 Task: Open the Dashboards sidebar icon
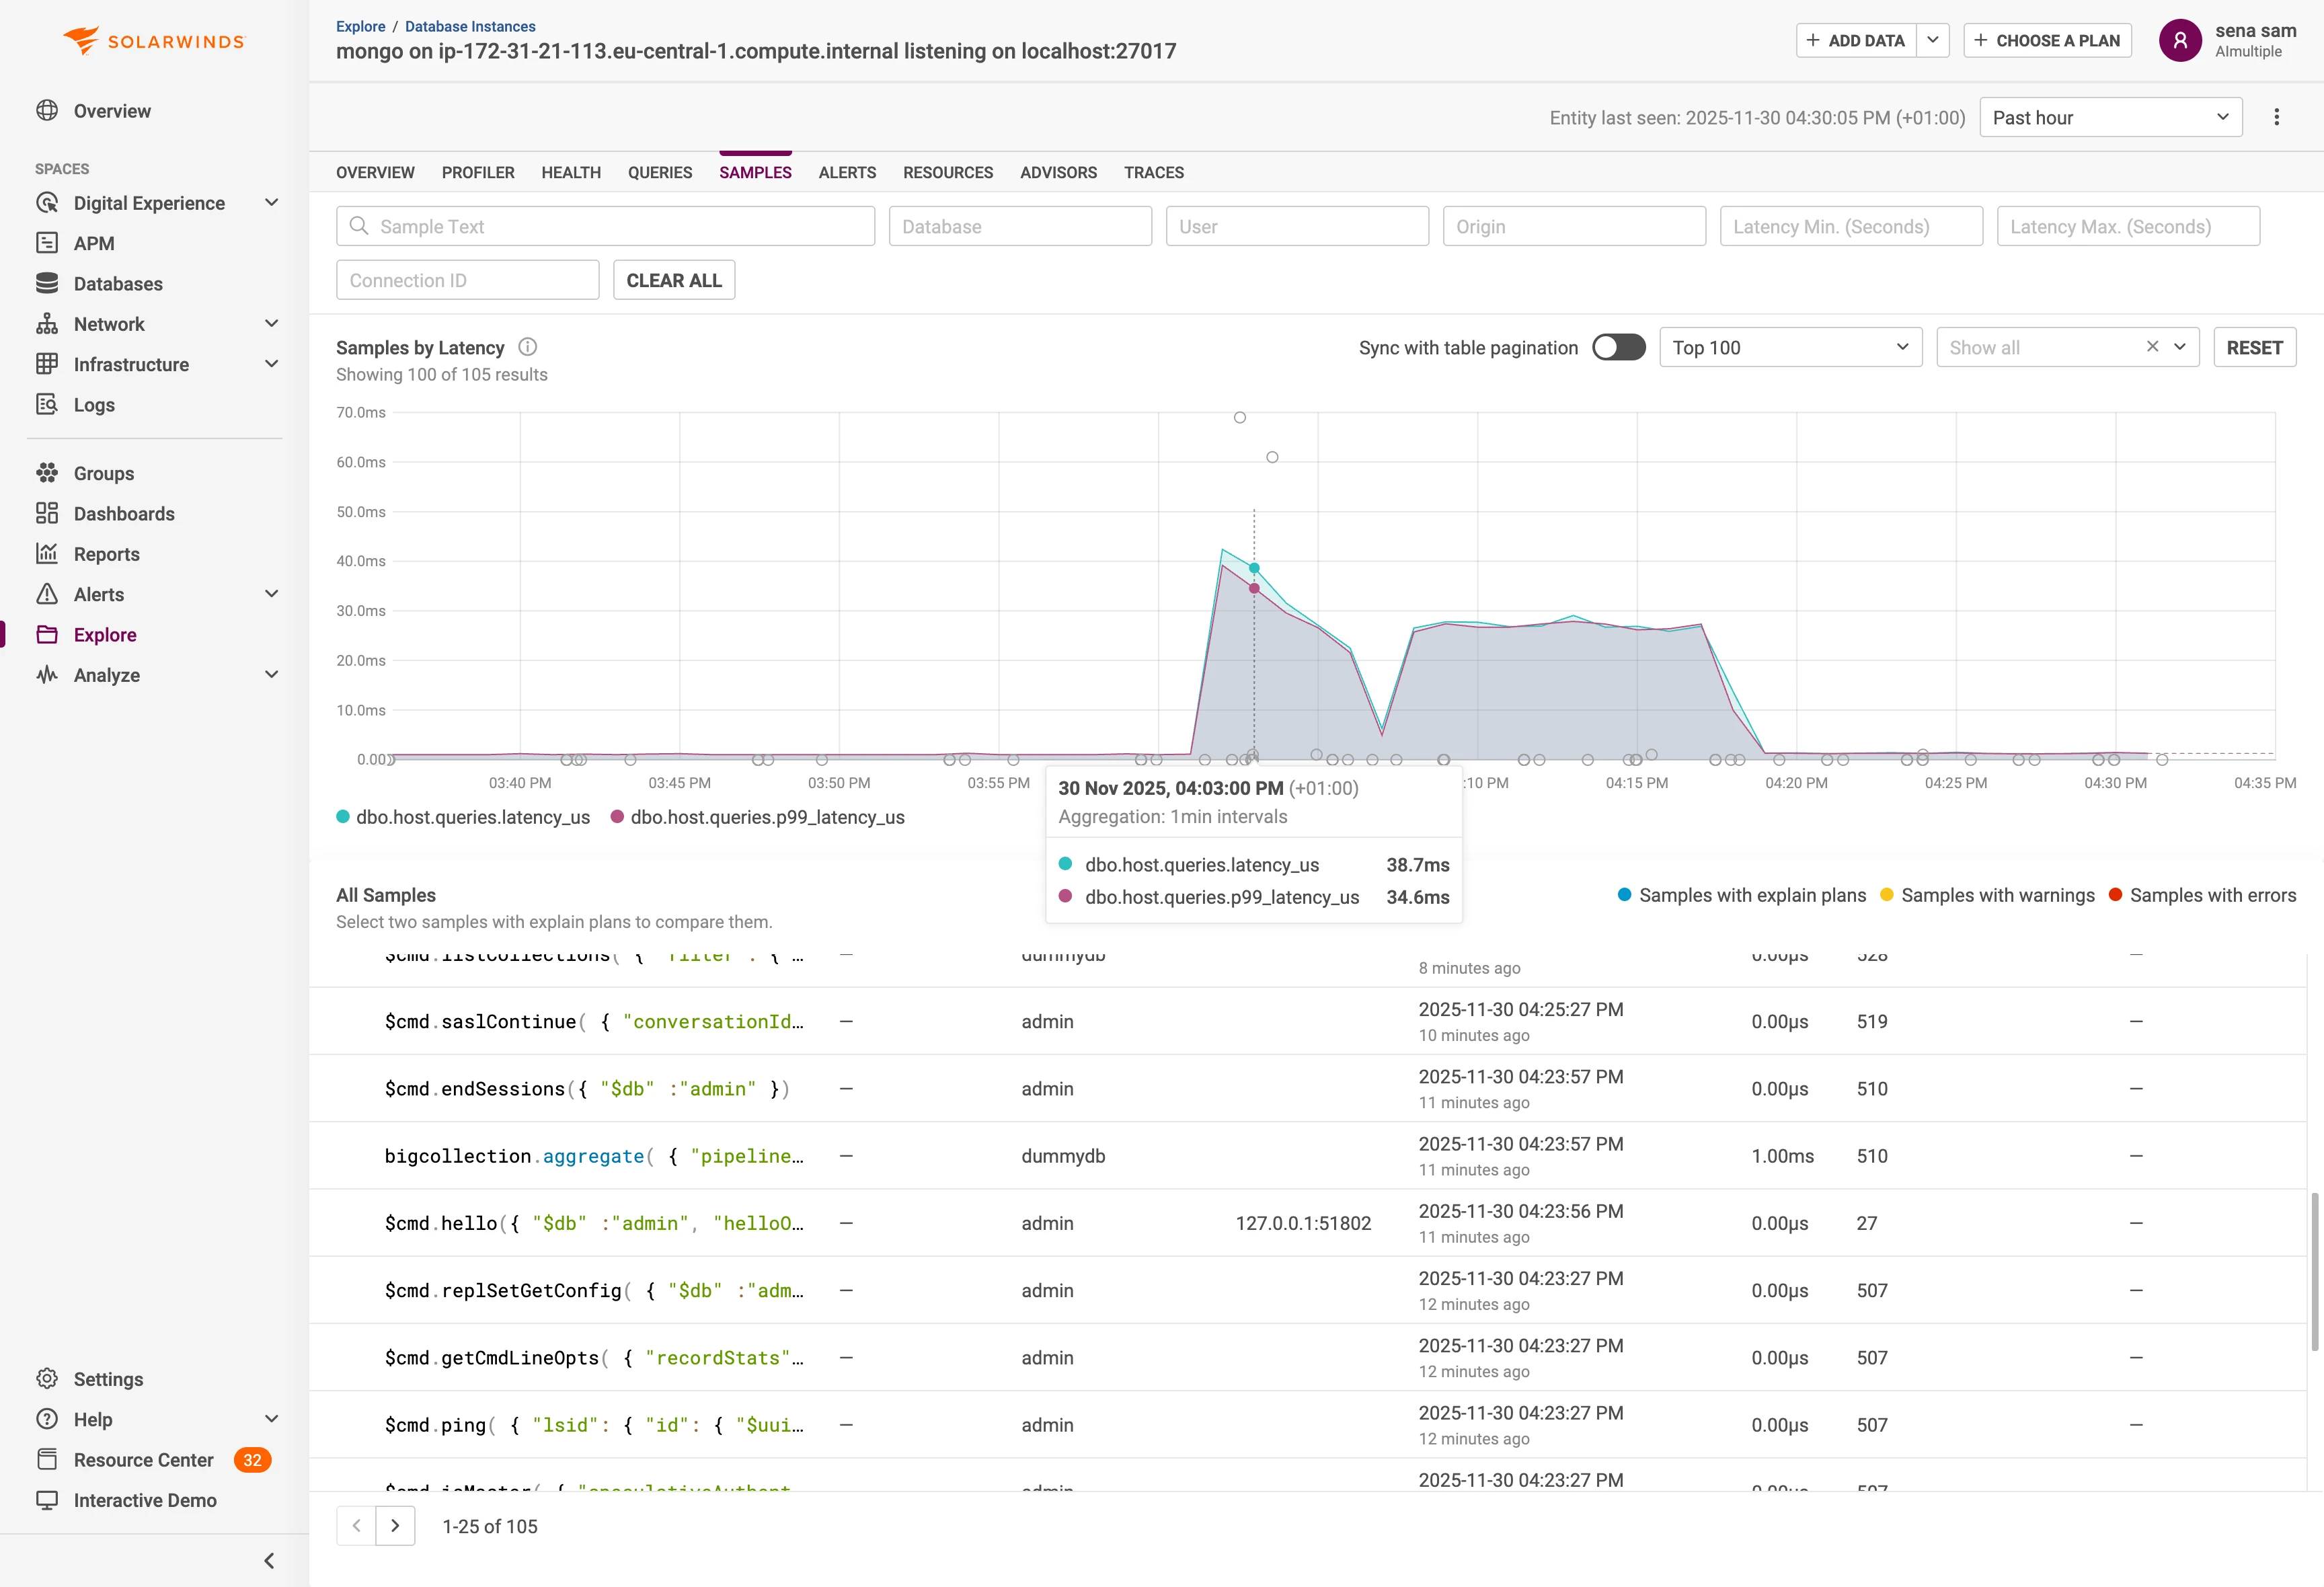[x=47, y=513]
